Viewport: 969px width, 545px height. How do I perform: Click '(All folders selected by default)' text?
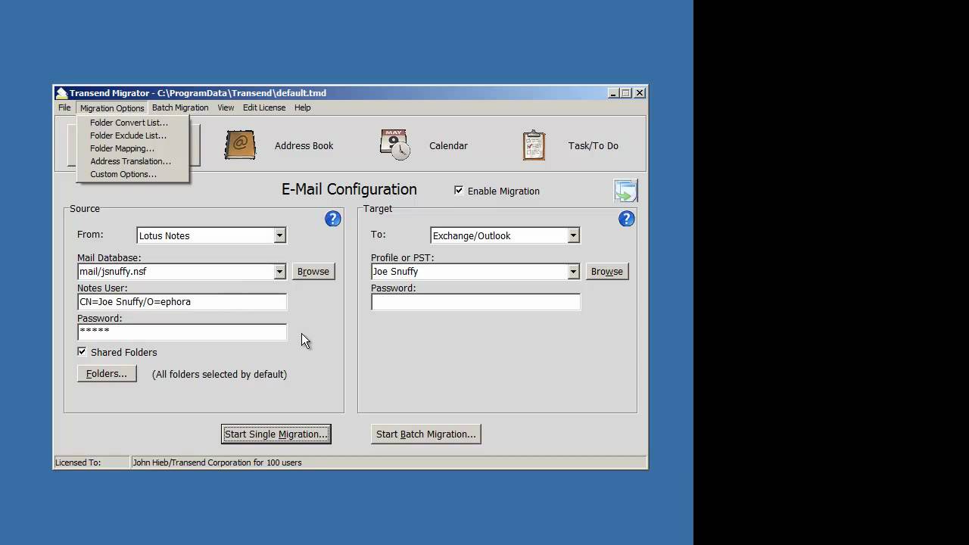tap(220, 374)
